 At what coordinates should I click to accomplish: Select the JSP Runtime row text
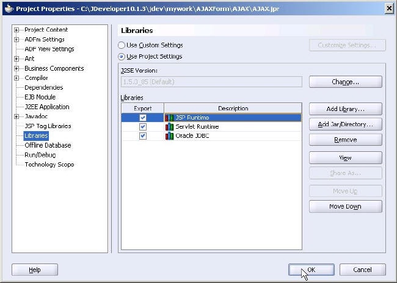point(192,118)
